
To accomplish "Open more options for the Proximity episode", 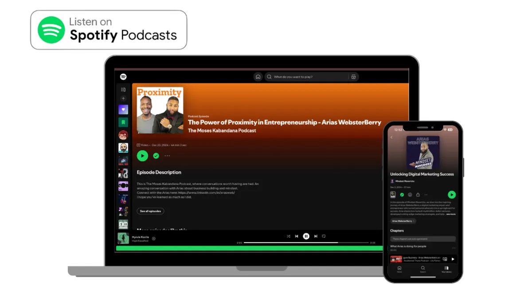I will pos(167,156).
